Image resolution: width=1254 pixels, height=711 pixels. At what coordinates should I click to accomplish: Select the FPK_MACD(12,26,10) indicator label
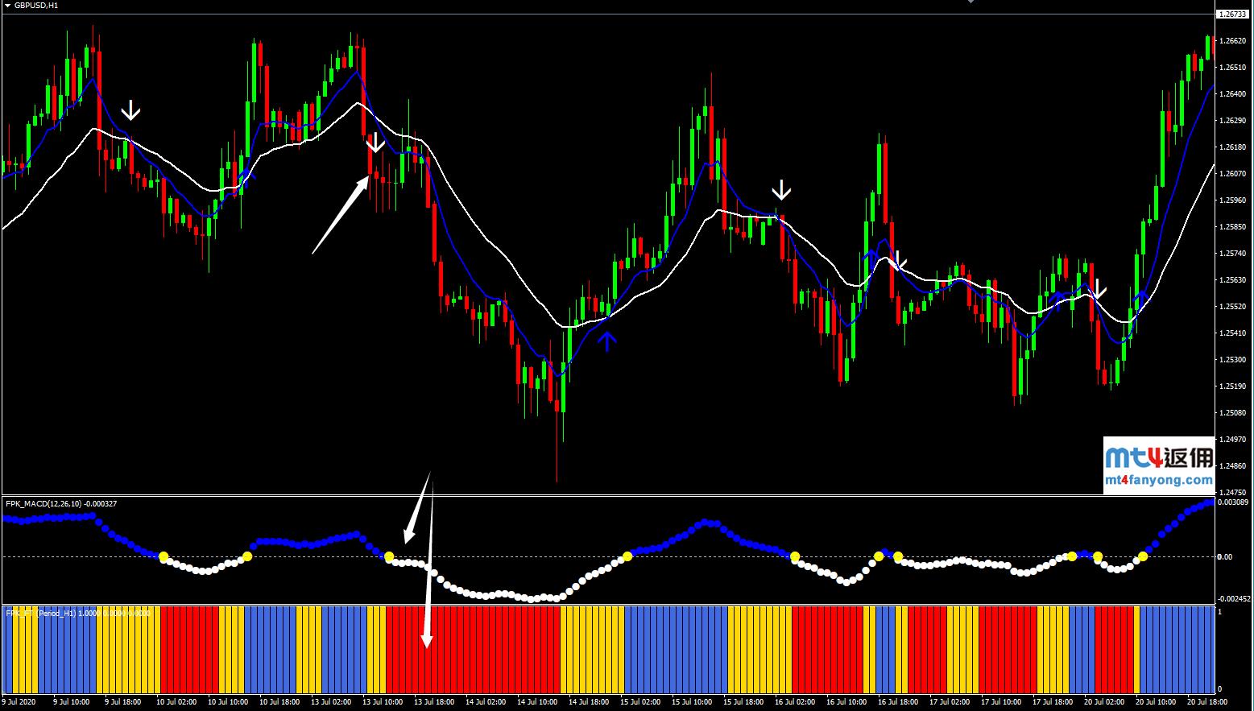point(61,504)
